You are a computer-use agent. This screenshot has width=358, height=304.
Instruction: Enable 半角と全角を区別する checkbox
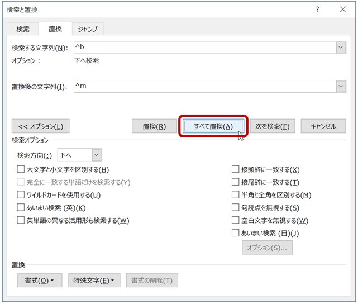click(x=236, y=195)
